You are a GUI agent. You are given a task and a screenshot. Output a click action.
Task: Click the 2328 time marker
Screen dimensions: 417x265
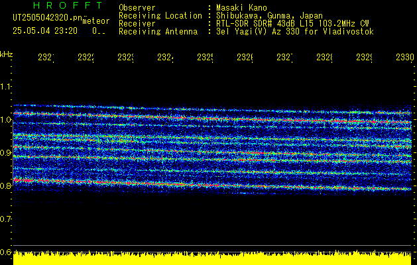tap(325, 57)
